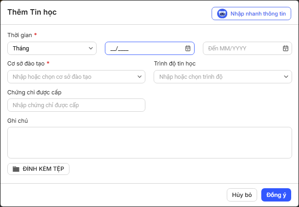Select the Tháng combo box

[x=52, y=49]
